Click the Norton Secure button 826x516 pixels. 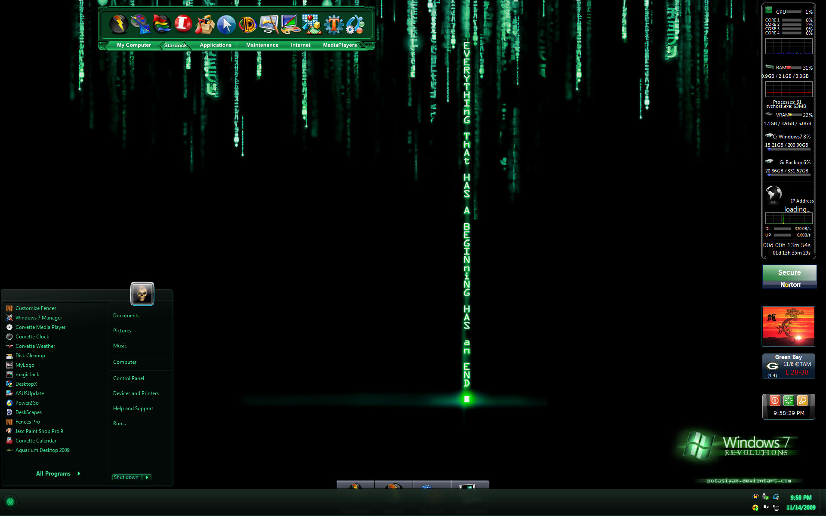pos(789,277)
